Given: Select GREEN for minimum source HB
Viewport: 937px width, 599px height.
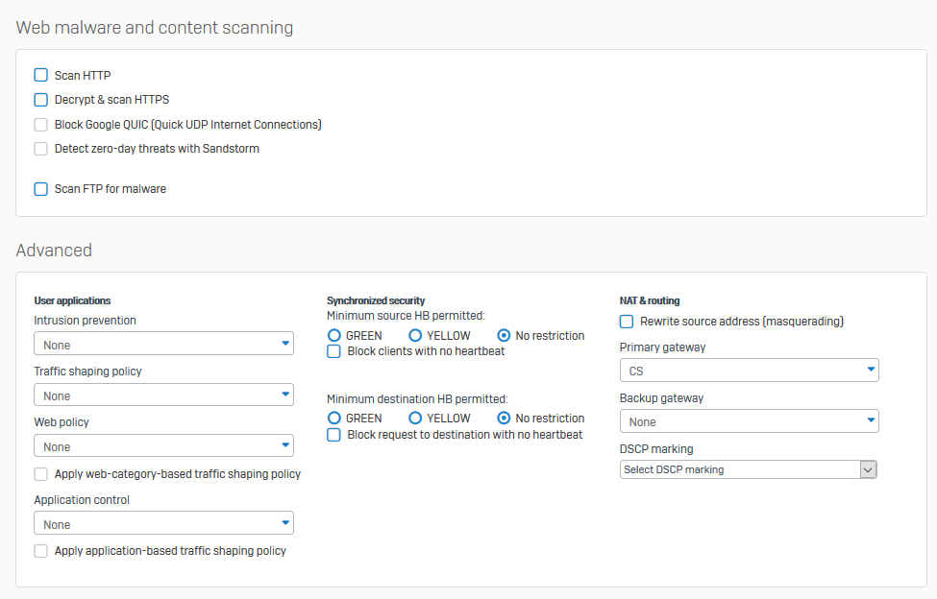Looking at the screenshot, I should point(334,336).
